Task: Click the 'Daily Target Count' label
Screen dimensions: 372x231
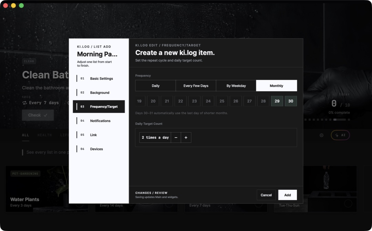Action: click(149, 124)
